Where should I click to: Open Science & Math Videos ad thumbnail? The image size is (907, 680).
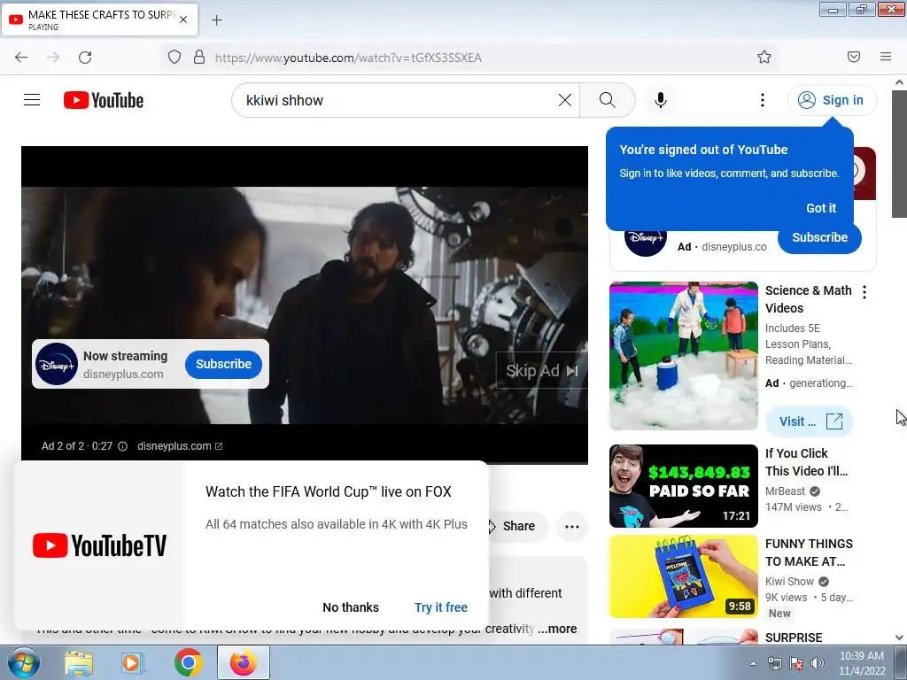click(684, 356)
